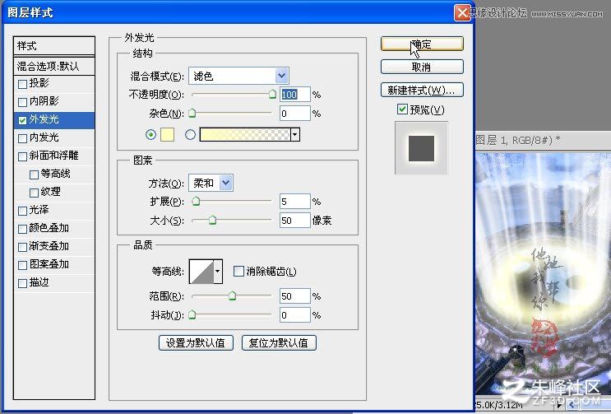Screen dimensions: 611x414
Task: Click the 大小 slider handle
Action: click(212, 221)
